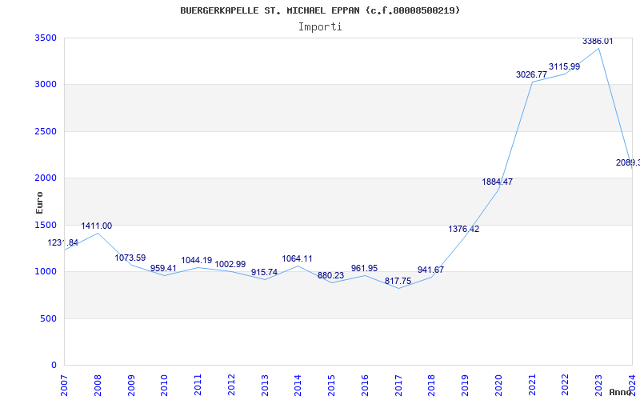Viewport: 640px width, 400px height.
Task: Click the 500 y-axis tick label
Action: [x=48, y=318]
